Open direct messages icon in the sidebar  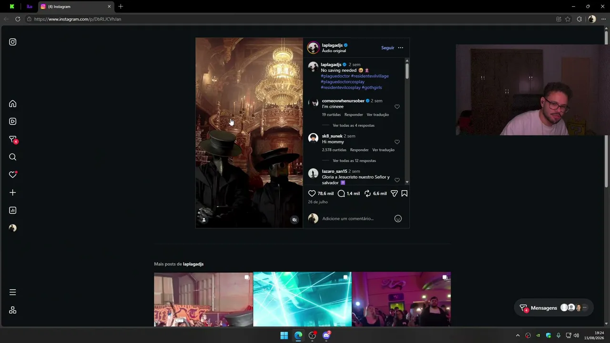pyautogui.click(x=13, y=139)
